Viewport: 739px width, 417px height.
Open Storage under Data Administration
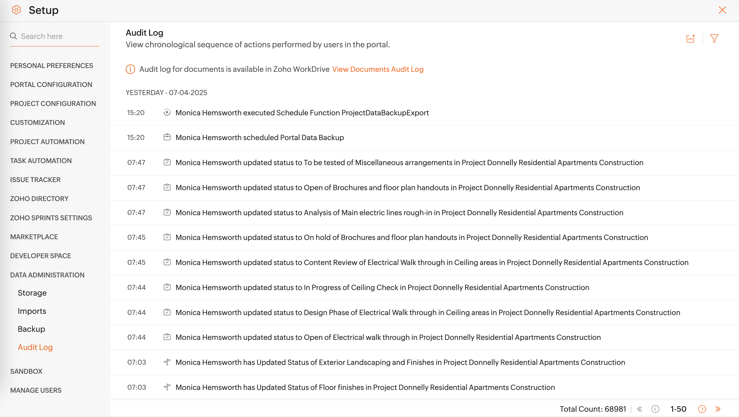click(32, 293)
